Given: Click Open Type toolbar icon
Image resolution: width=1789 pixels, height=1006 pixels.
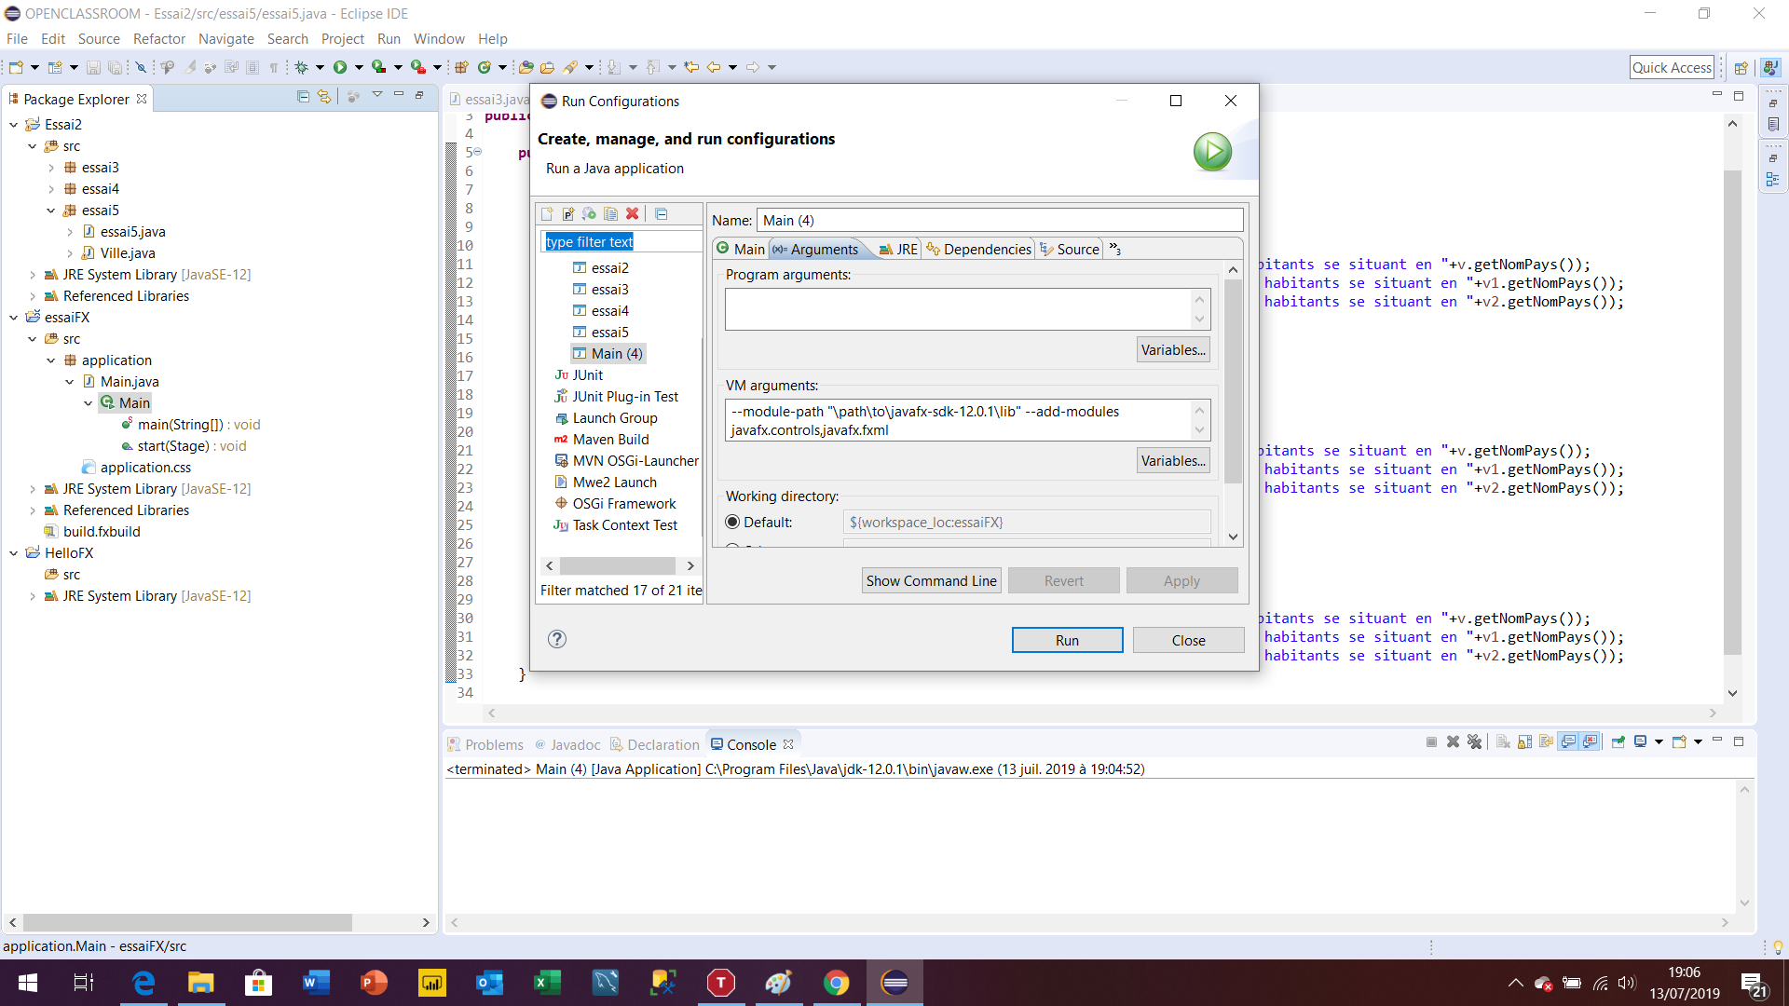Looking at the screenshot, I should coord(526,67).
